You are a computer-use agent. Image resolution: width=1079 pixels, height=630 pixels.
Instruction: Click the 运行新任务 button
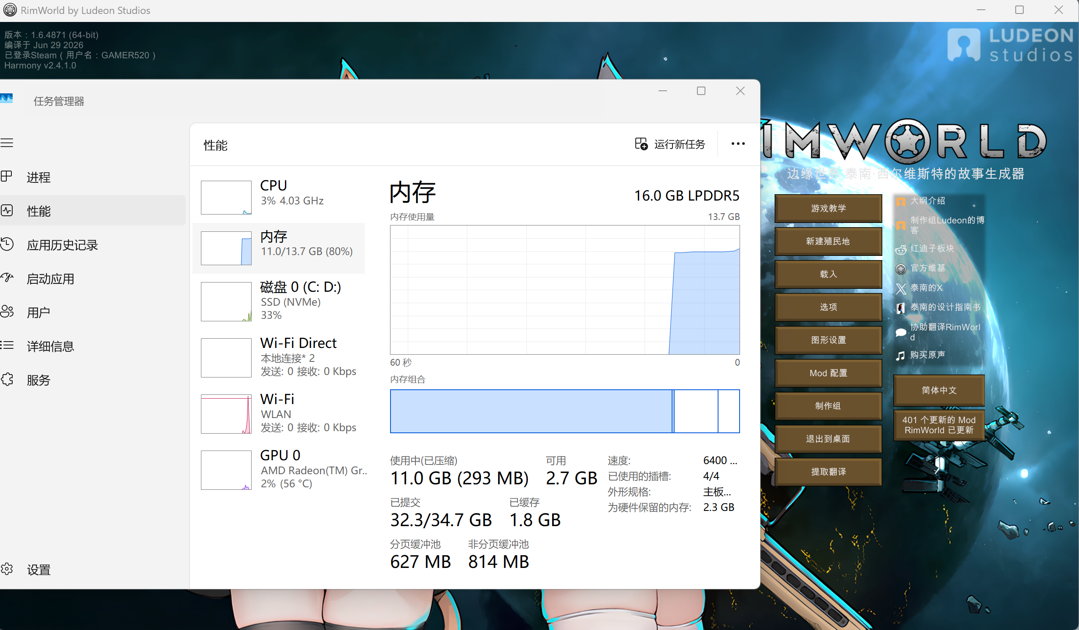pos(670,144)
